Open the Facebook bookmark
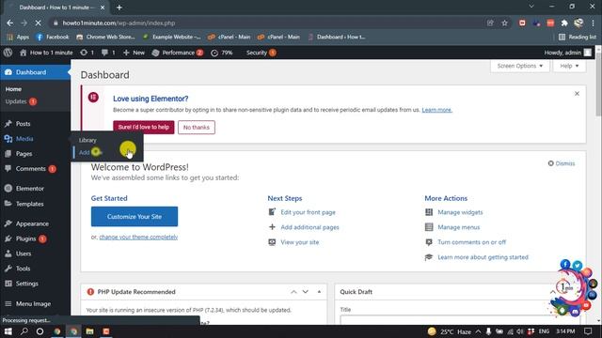The width and height of the screenshot is (602, 338). tap(53, 38)
